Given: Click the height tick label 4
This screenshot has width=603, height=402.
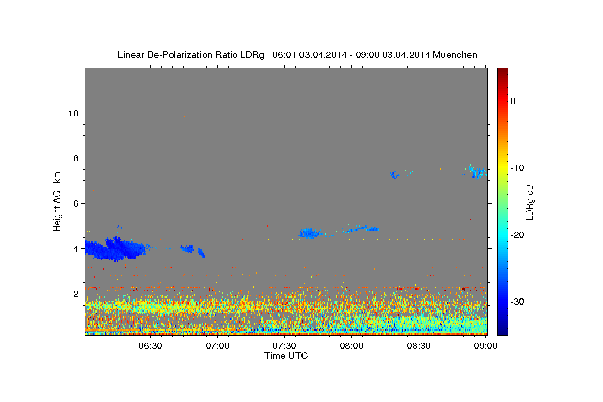Looking at the screenshot, I should [76, 249].
